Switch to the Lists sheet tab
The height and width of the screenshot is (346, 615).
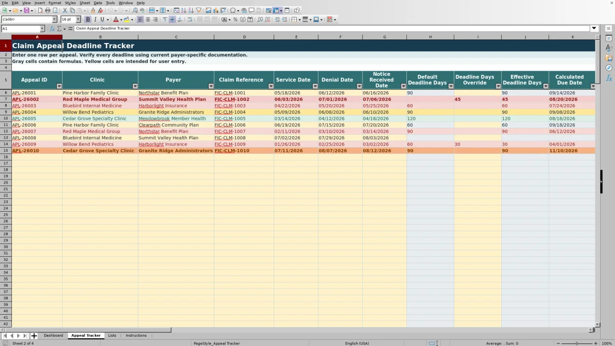pos(112,336)
